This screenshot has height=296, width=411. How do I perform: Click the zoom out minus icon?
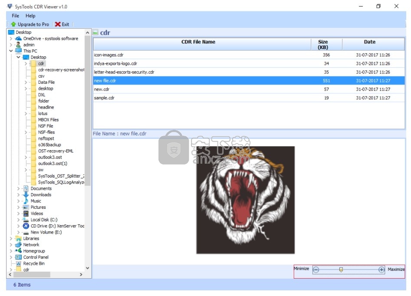pos(316,270)
